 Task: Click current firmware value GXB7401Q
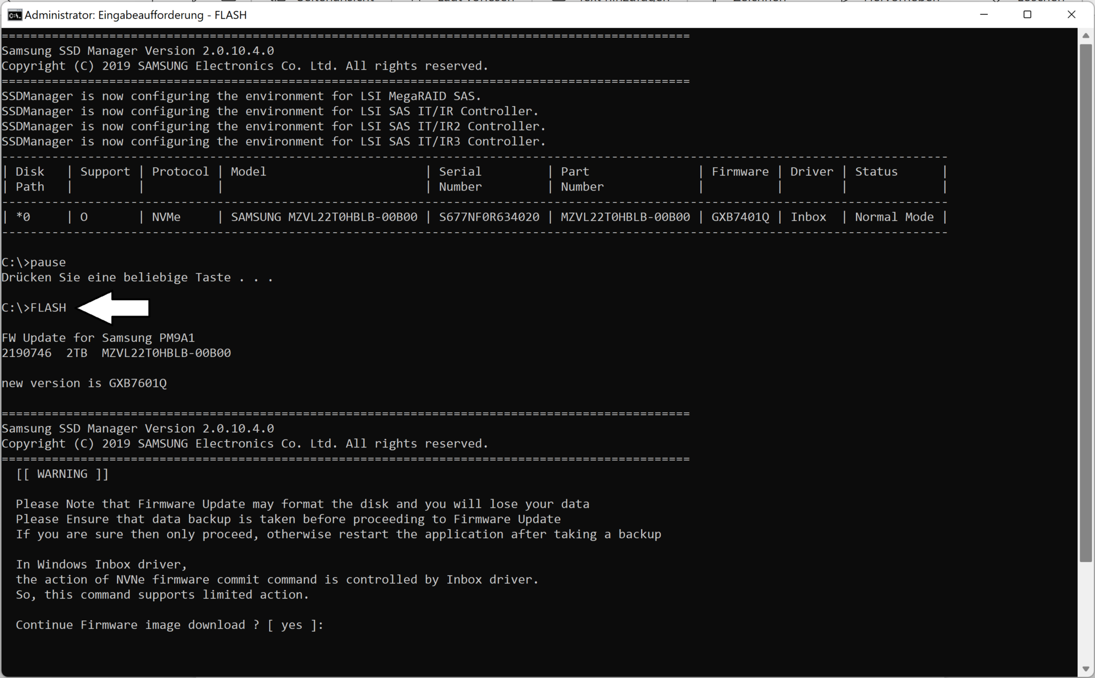coord(740,217)
